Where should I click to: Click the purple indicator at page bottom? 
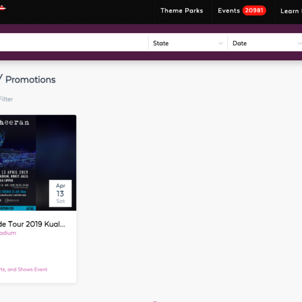[x=155, y=301]
